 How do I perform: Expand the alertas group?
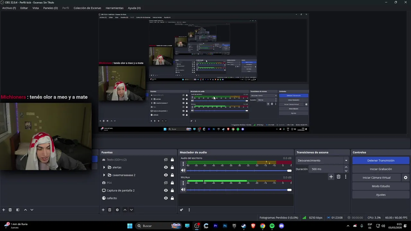coord(104,167)
